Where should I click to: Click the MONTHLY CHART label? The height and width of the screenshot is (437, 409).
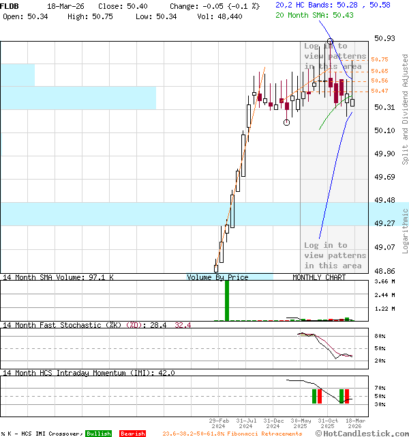[319, 277]
